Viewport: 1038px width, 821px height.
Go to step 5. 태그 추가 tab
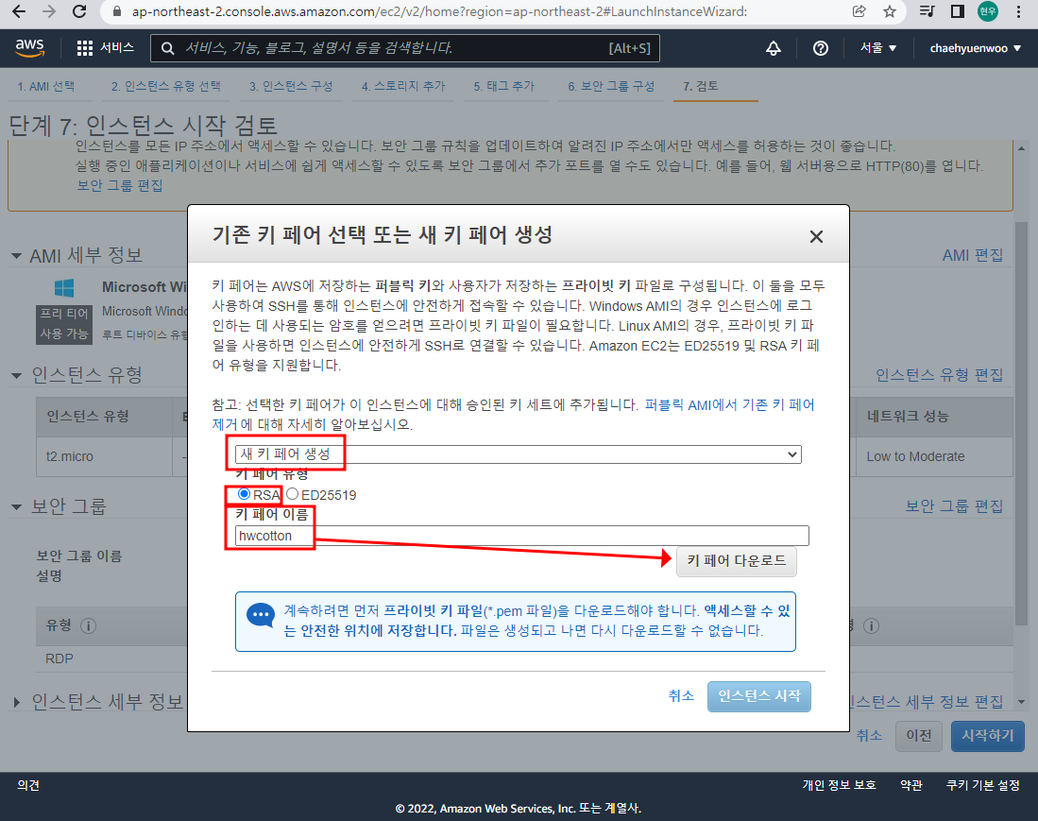pyautogui.click(x=503, y=87)
